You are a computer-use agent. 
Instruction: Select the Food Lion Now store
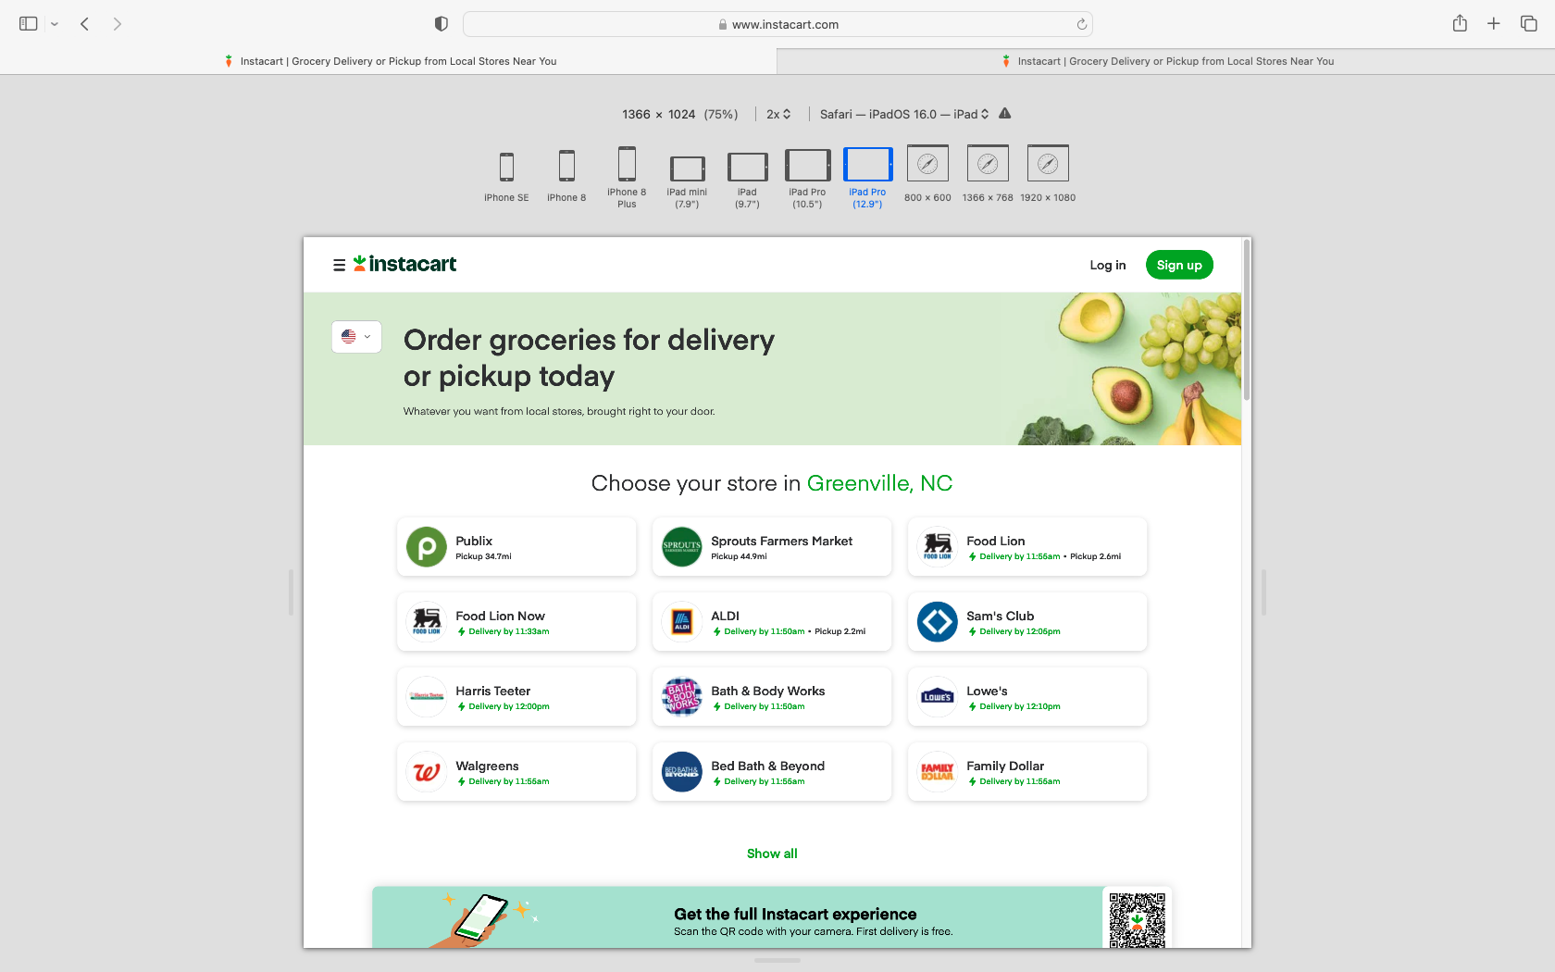(x=516, y=622)
